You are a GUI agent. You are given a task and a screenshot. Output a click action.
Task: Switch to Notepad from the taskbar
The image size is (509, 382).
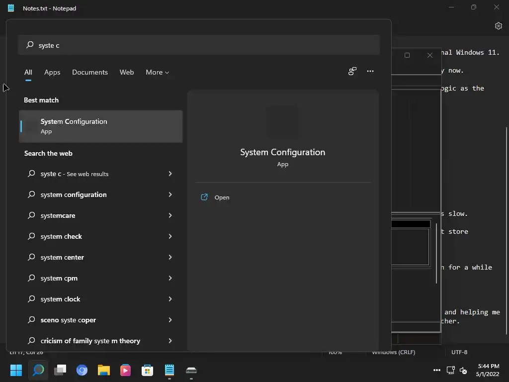click(170, 370)
